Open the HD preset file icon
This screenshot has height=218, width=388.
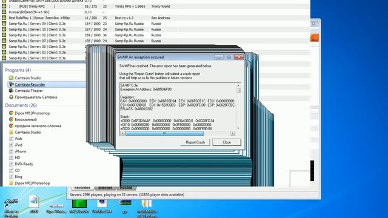click(x=11, y=157)
